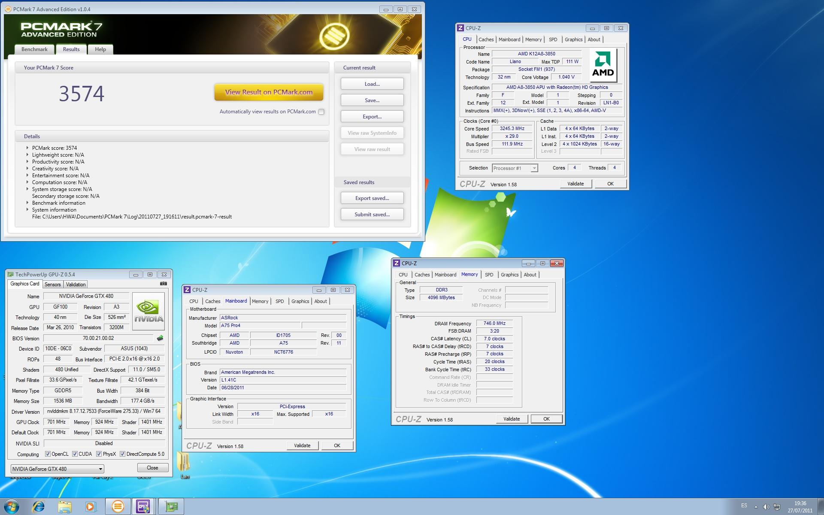824x515 pixels.
Task: Click the CPU-Z Memory window title icon
Action: click(397, 263)
